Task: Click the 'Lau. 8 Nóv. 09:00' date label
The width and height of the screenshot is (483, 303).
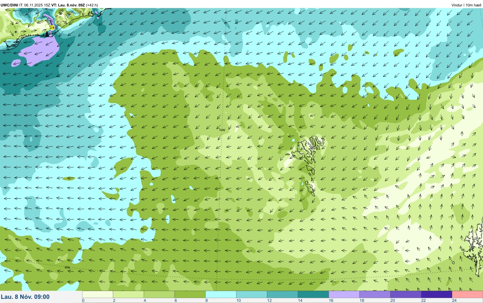Action: (x=25, y=297)
